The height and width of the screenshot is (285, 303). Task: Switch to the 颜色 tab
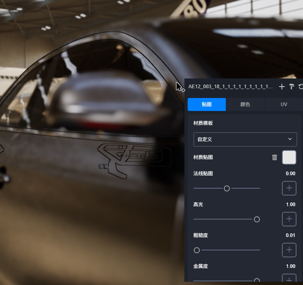pos(245,104)
